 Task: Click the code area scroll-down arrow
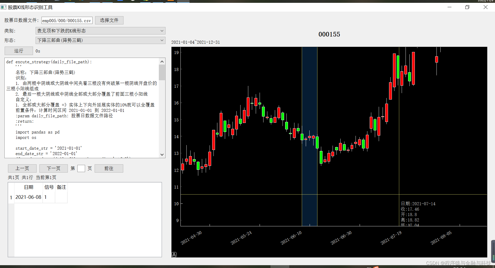[162, 155]
